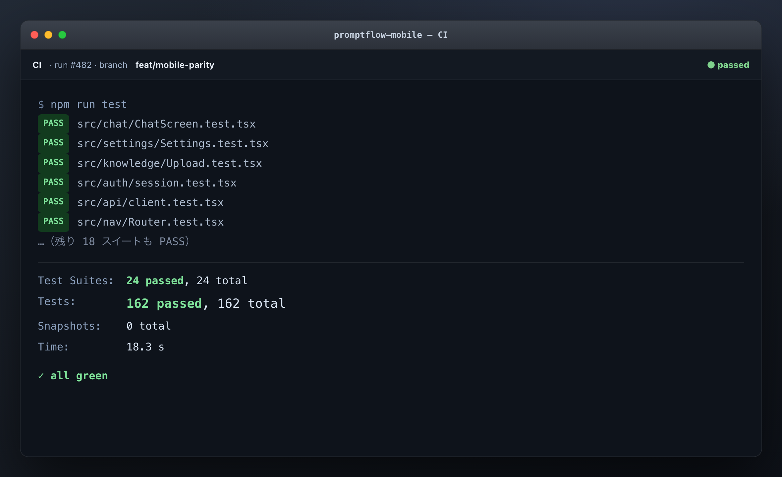The width and height of the screenshot is (782, 477).
Task: Click the checkmark before all green
Action: [x=41, y=376]
